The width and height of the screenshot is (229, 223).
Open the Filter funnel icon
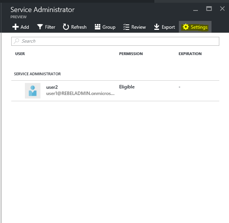pos(40,27)
